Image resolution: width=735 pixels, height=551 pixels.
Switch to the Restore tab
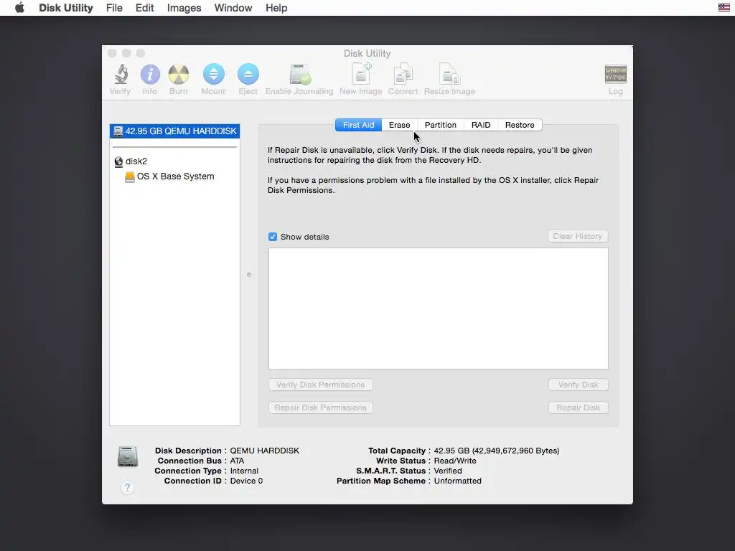[x=520, y=125]
